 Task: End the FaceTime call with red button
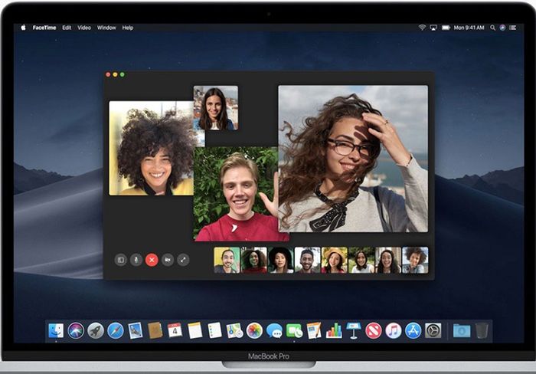152,260
